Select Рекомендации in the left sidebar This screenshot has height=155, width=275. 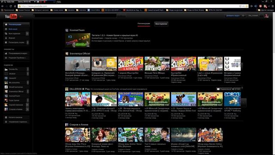[16, 25]
